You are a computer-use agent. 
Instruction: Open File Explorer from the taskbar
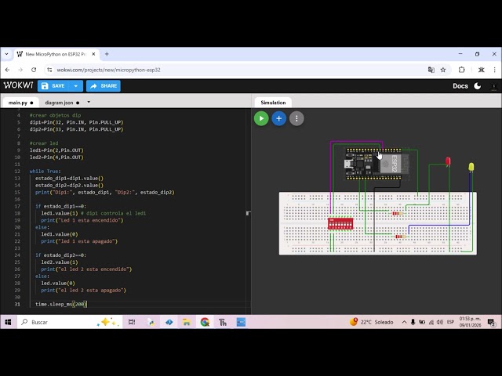(x=187, y=322)
